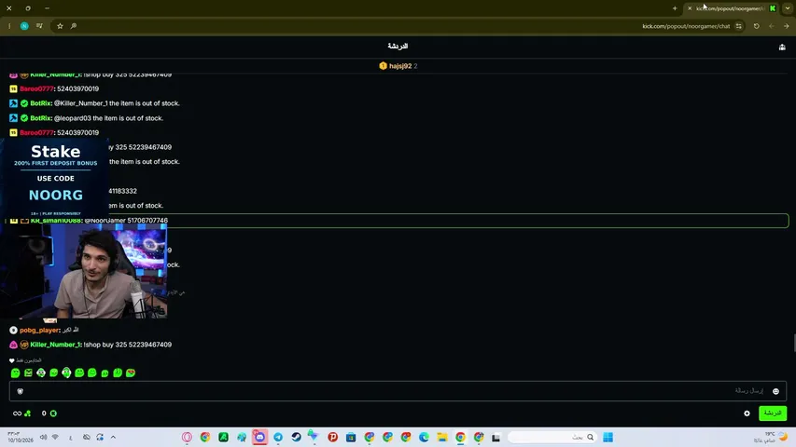Viewport: 796px width, 447px height.
Task: Open hajsj92 pinned gifter name
Action: tap(400, 66)
